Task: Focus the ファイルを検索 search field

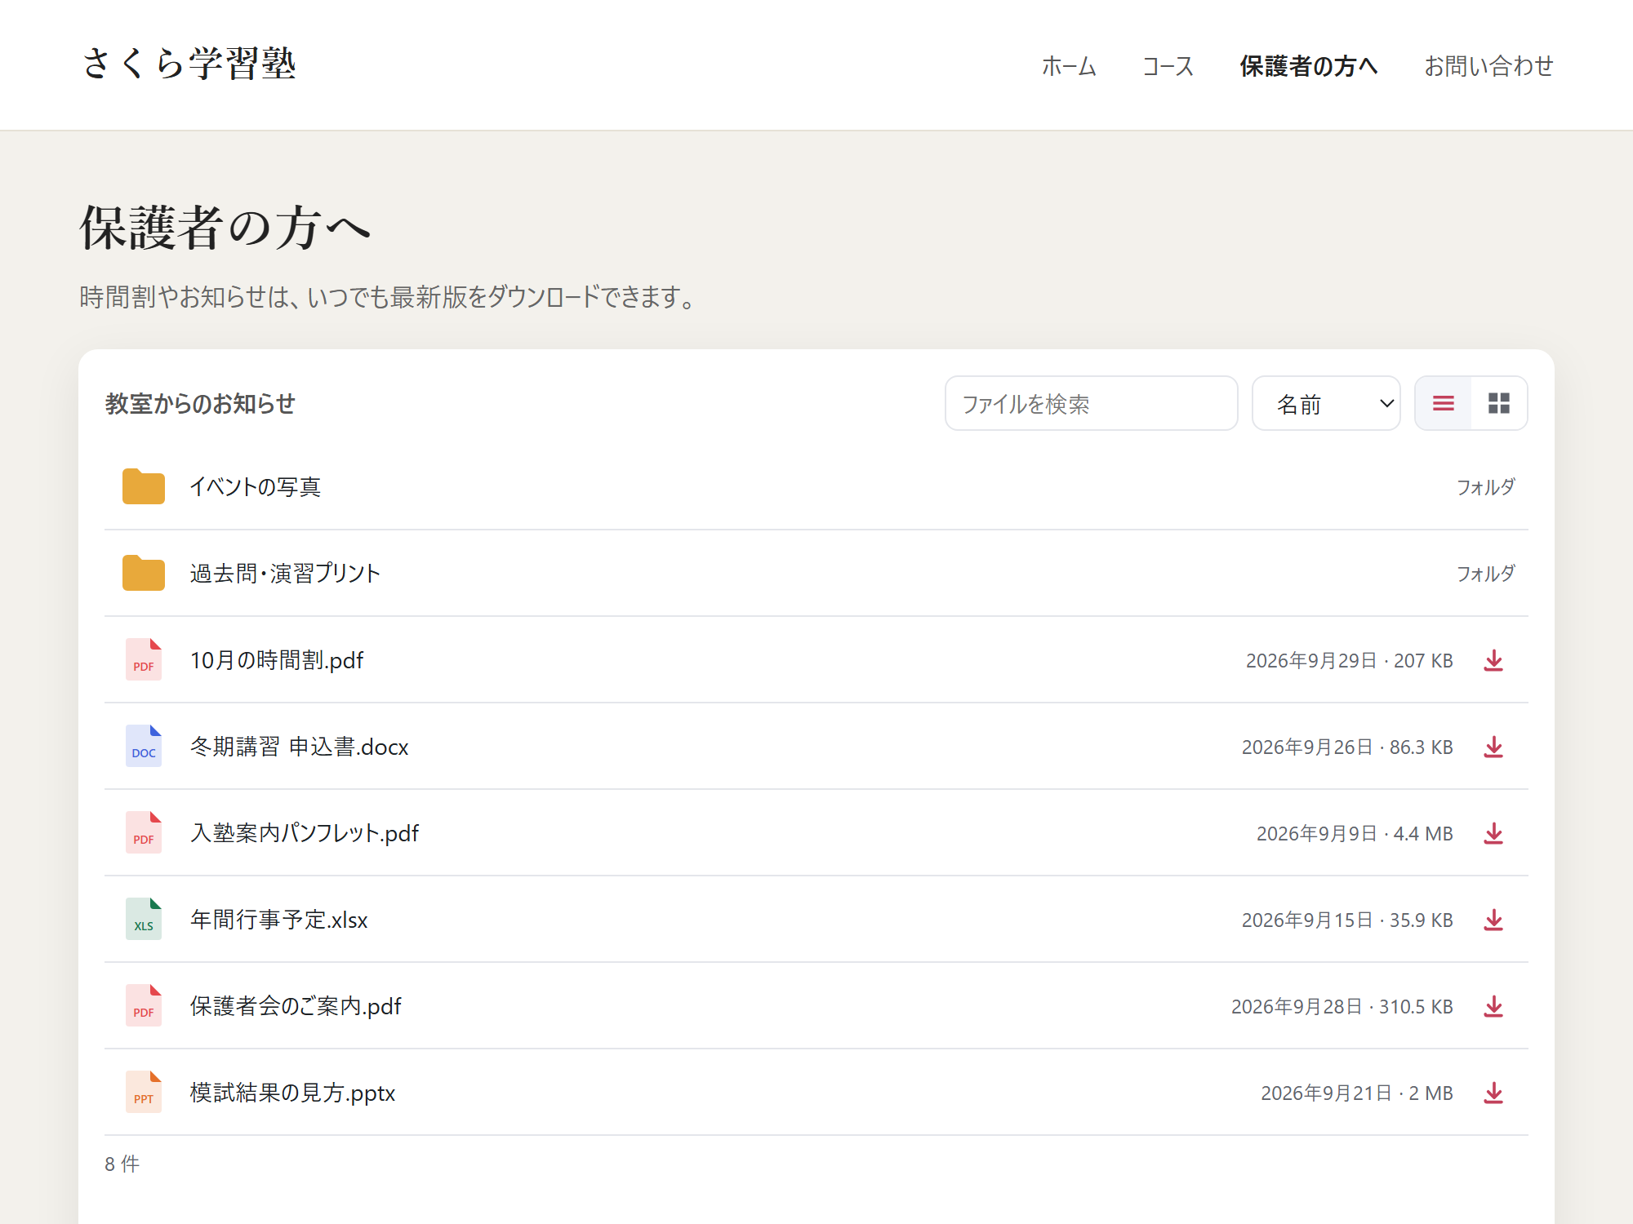Action: [1091, 403]
